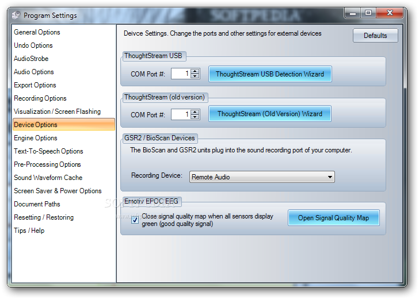Viewport: 419px width, 299px height.
Task: Open Resetting / Restoring page
Action: pyautogui.click(x=44, y=217)
